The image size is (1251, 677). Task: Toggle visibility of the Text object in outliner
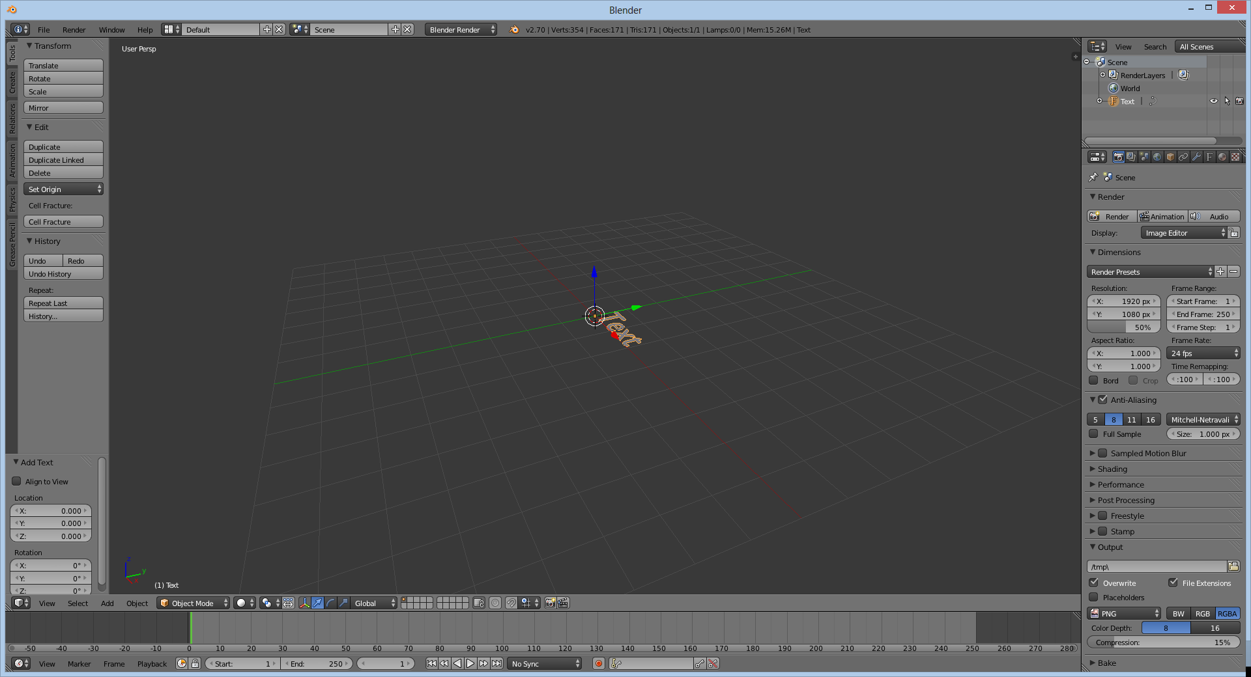[x=1213, y=101]
